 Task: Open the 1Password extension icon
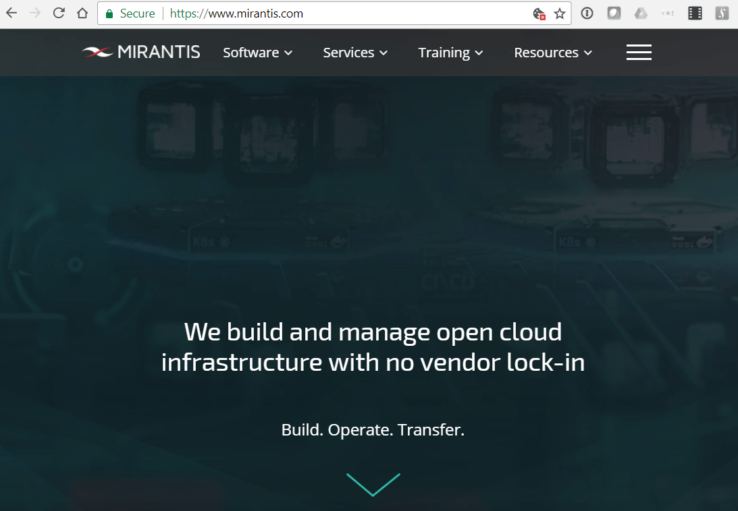tap(587, 13)
